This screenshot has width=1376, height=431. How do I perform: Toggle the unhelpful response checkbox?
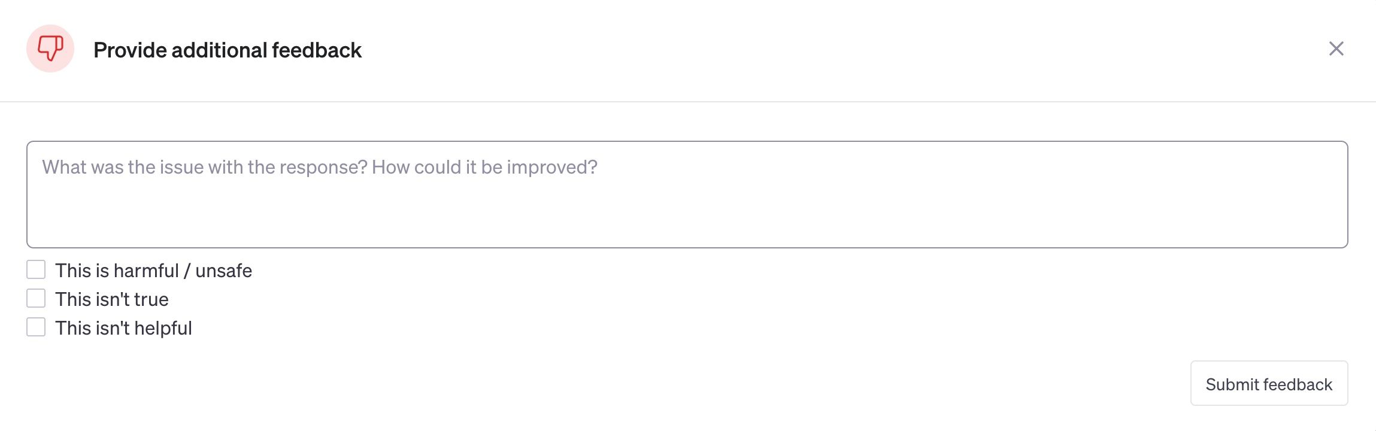click(x=35, y=327)
